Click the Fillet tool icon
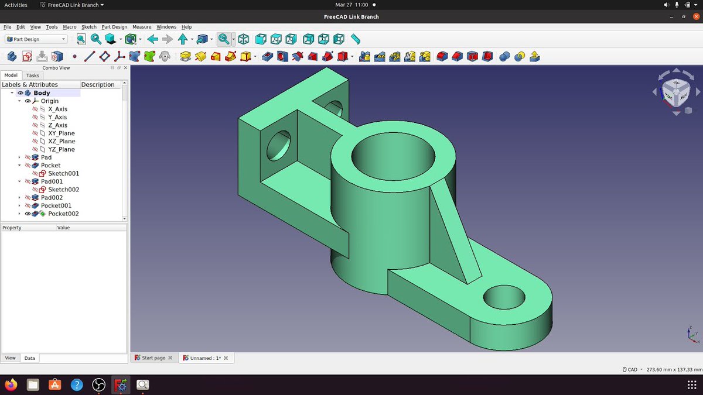Image resolution: width=703 pixels, height=395 pixels. pyautogui.click(x=443, y=57)
